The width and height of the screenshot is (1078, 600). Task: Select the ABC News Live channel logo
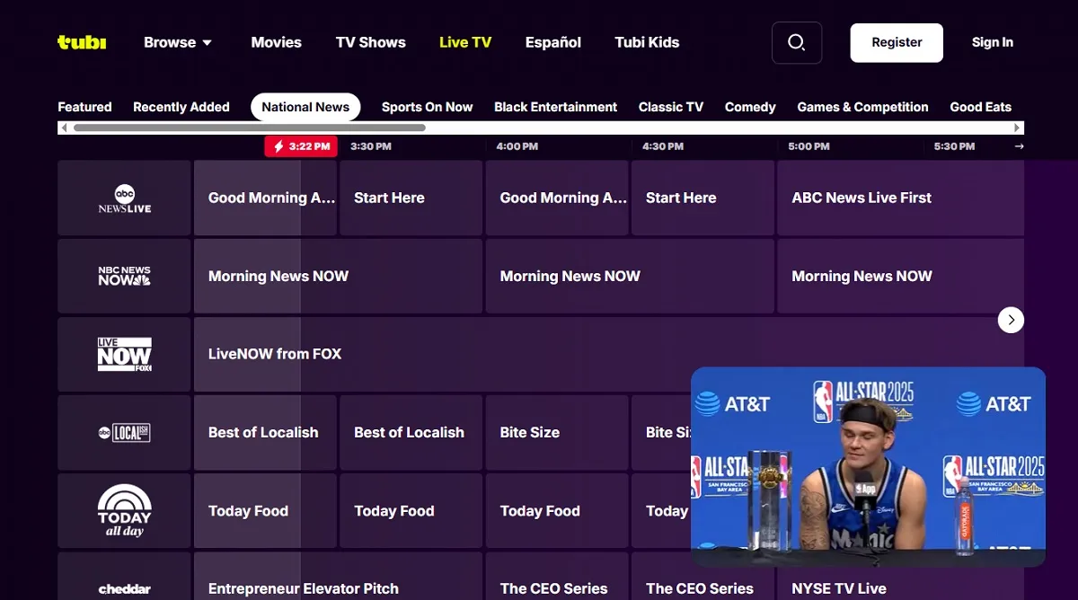[x=124, y=198]
